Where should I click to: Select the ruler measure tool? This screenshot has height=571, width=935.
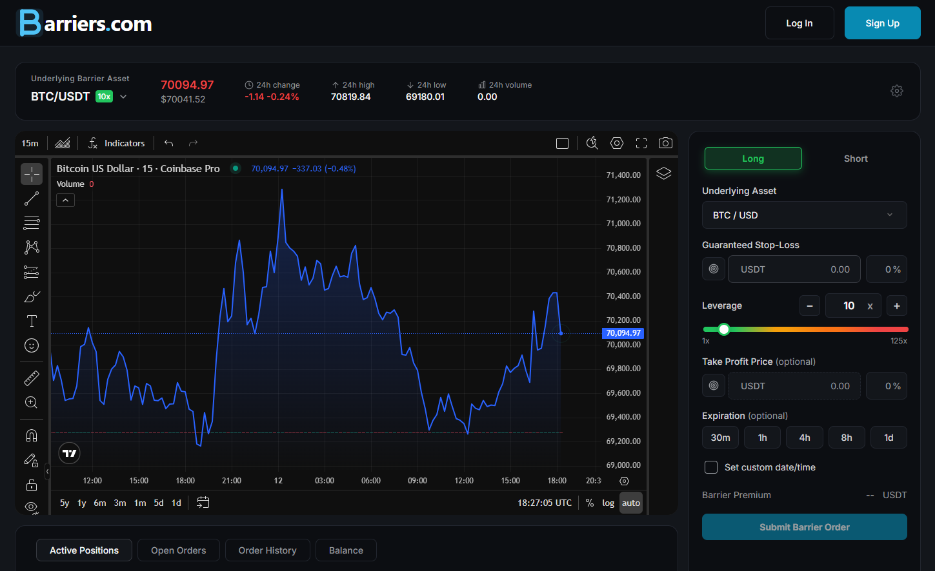coord(32,378)
